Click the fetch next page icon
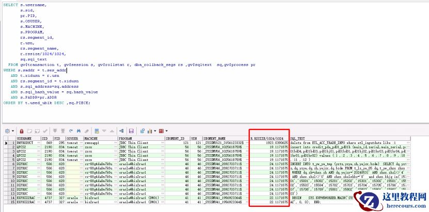Image resolution: width=429 pixels, height=212 pixels. click(55, 131)
